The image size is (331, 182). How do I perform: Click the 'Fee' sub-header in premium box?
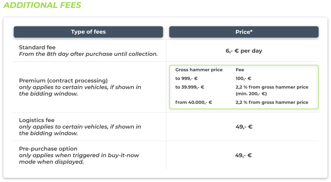click(240, 70)
